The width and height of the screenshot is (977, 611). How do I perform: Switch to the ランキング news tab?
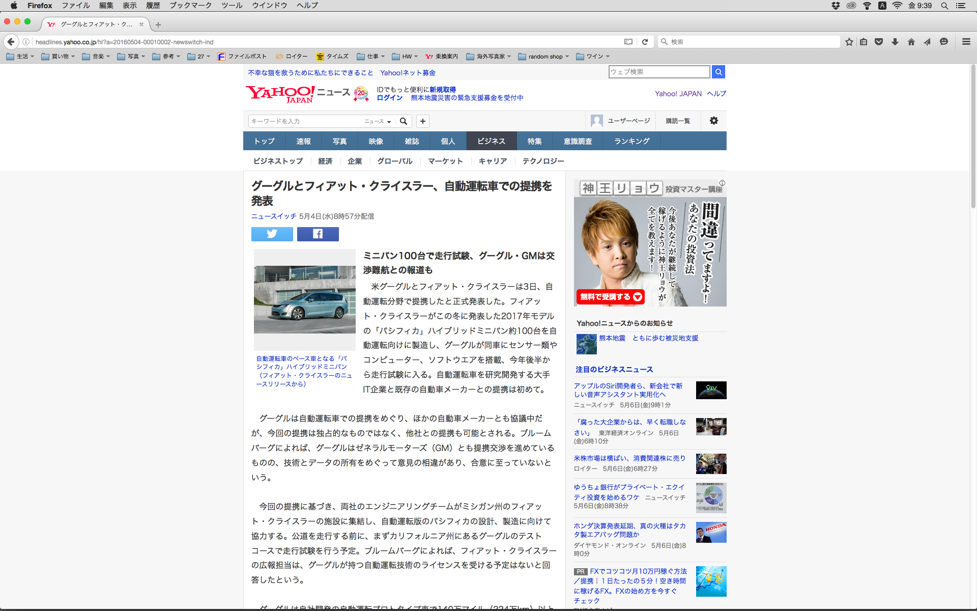(631, 141)
